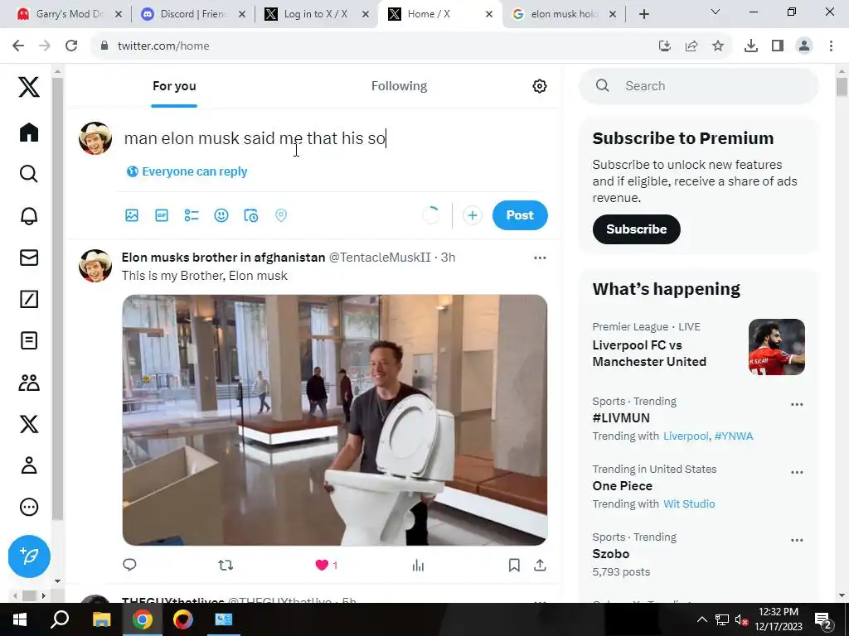Viewport: 849px width, 636px height.
Task: Open Windows Start menu
Action: point(20,619)
